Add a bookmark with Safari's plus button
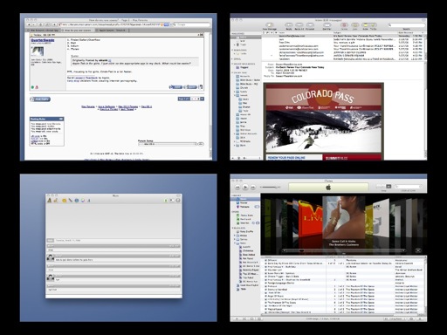This screenshot has height=335, width=447. (54, 24)
